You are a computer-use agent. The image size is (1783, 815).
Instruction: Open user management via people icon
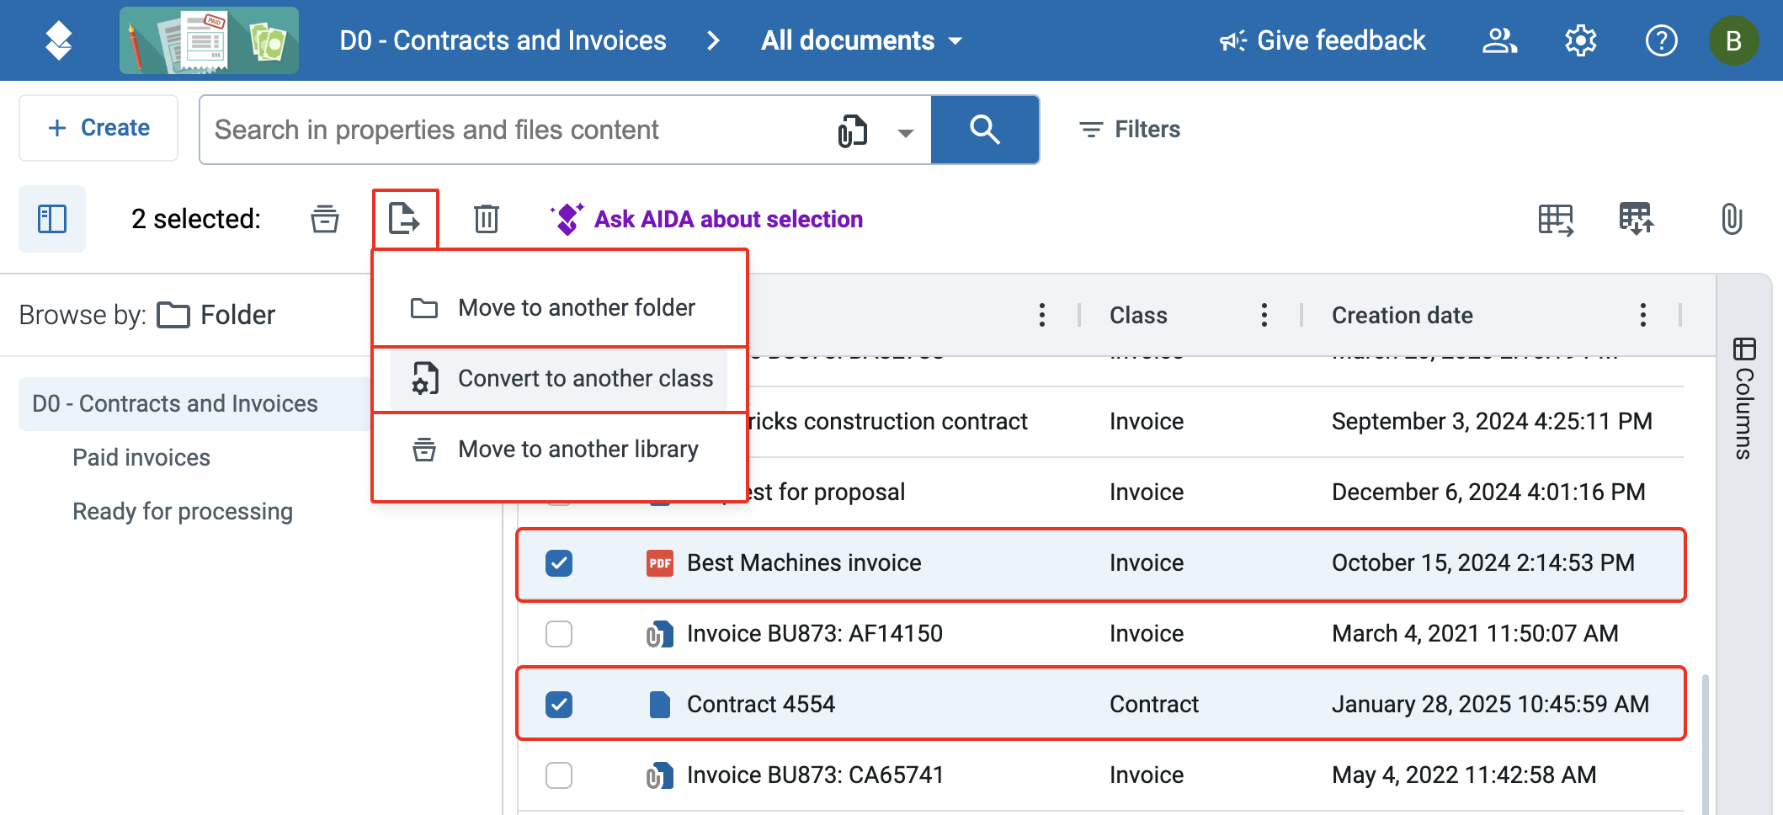(1499, 40)
